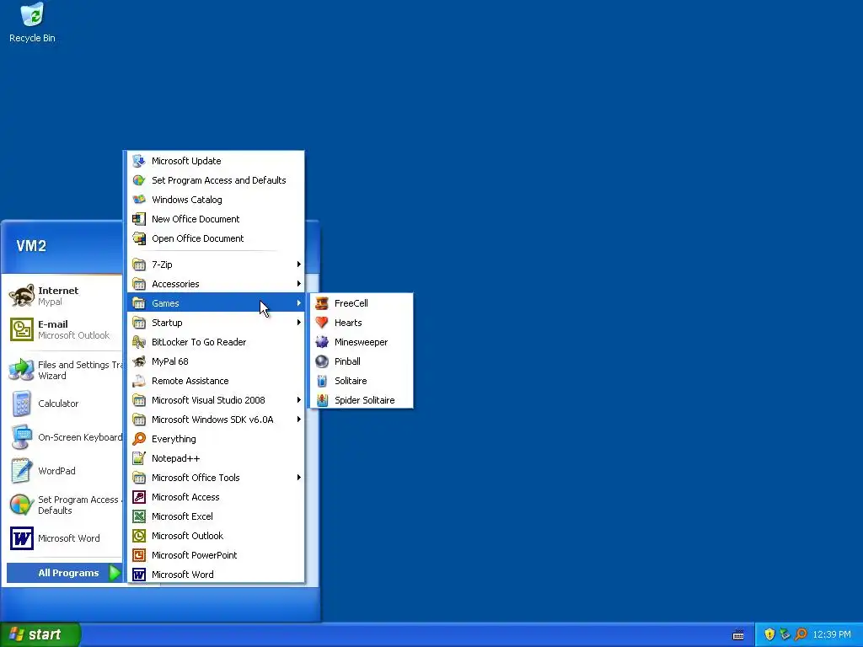Open Pinball from the Games submenu
The width and height of the screenshot is (863, 647).
(362, 361)
